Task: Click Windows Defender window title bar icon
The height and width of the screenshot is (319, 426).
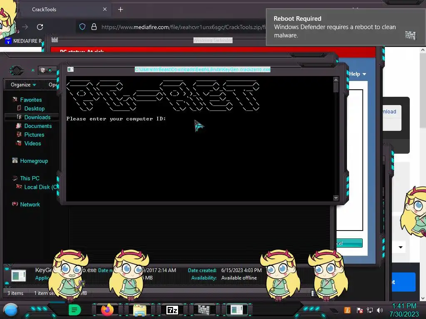Action: (x=54, y=40)
